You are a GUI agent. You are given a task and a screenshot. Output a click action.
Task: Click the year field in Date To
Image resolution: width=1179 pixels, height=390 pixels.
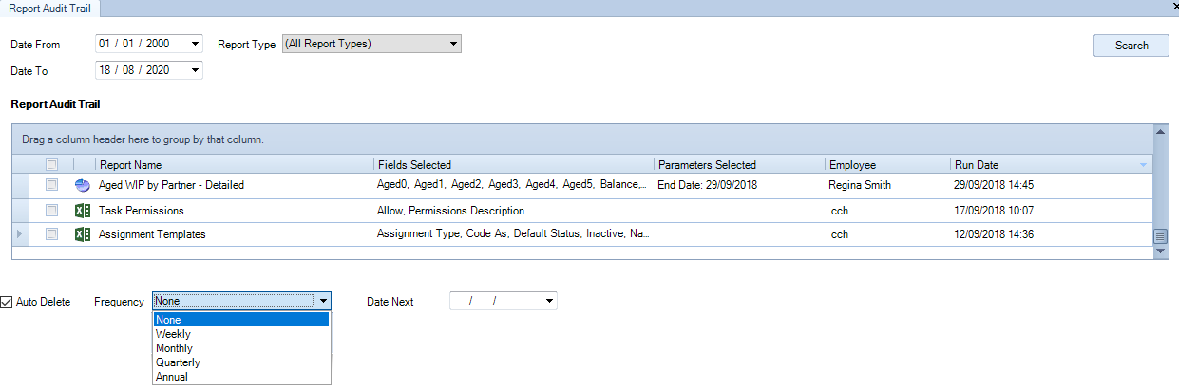158,70
